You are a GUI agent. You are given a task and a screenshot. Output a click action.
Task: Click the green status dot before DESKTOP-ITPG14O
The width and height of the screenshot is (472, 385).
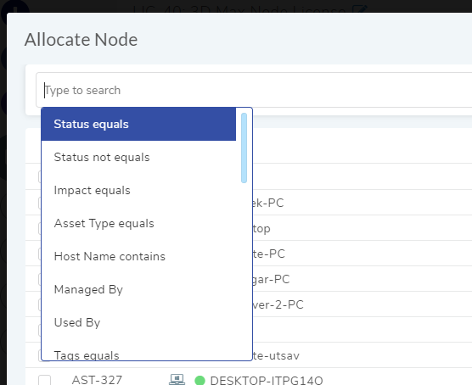[x=199, y=381]
